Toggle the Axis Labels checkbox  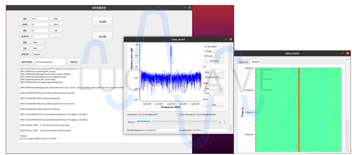206,46
